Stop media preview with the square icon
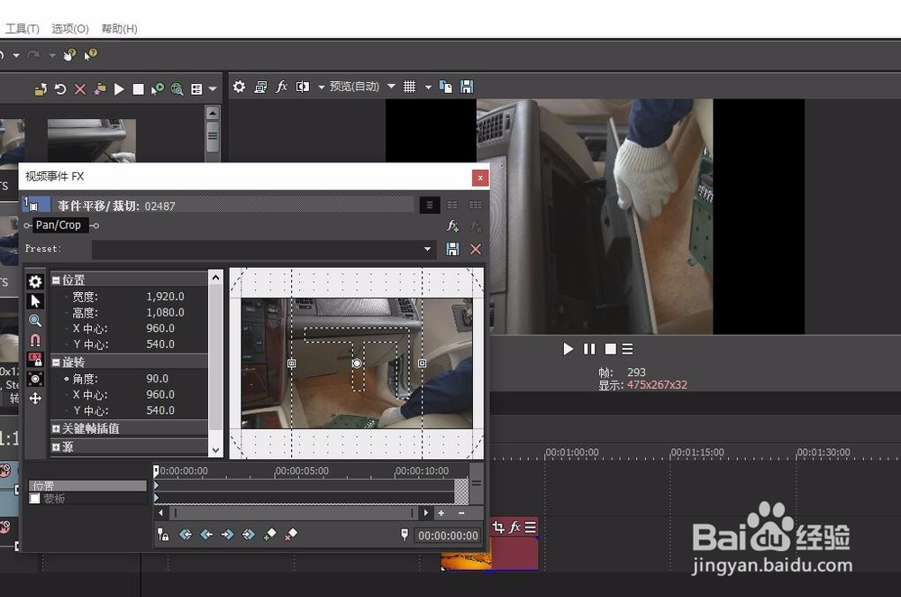The image size is (901, 597). 138,89
